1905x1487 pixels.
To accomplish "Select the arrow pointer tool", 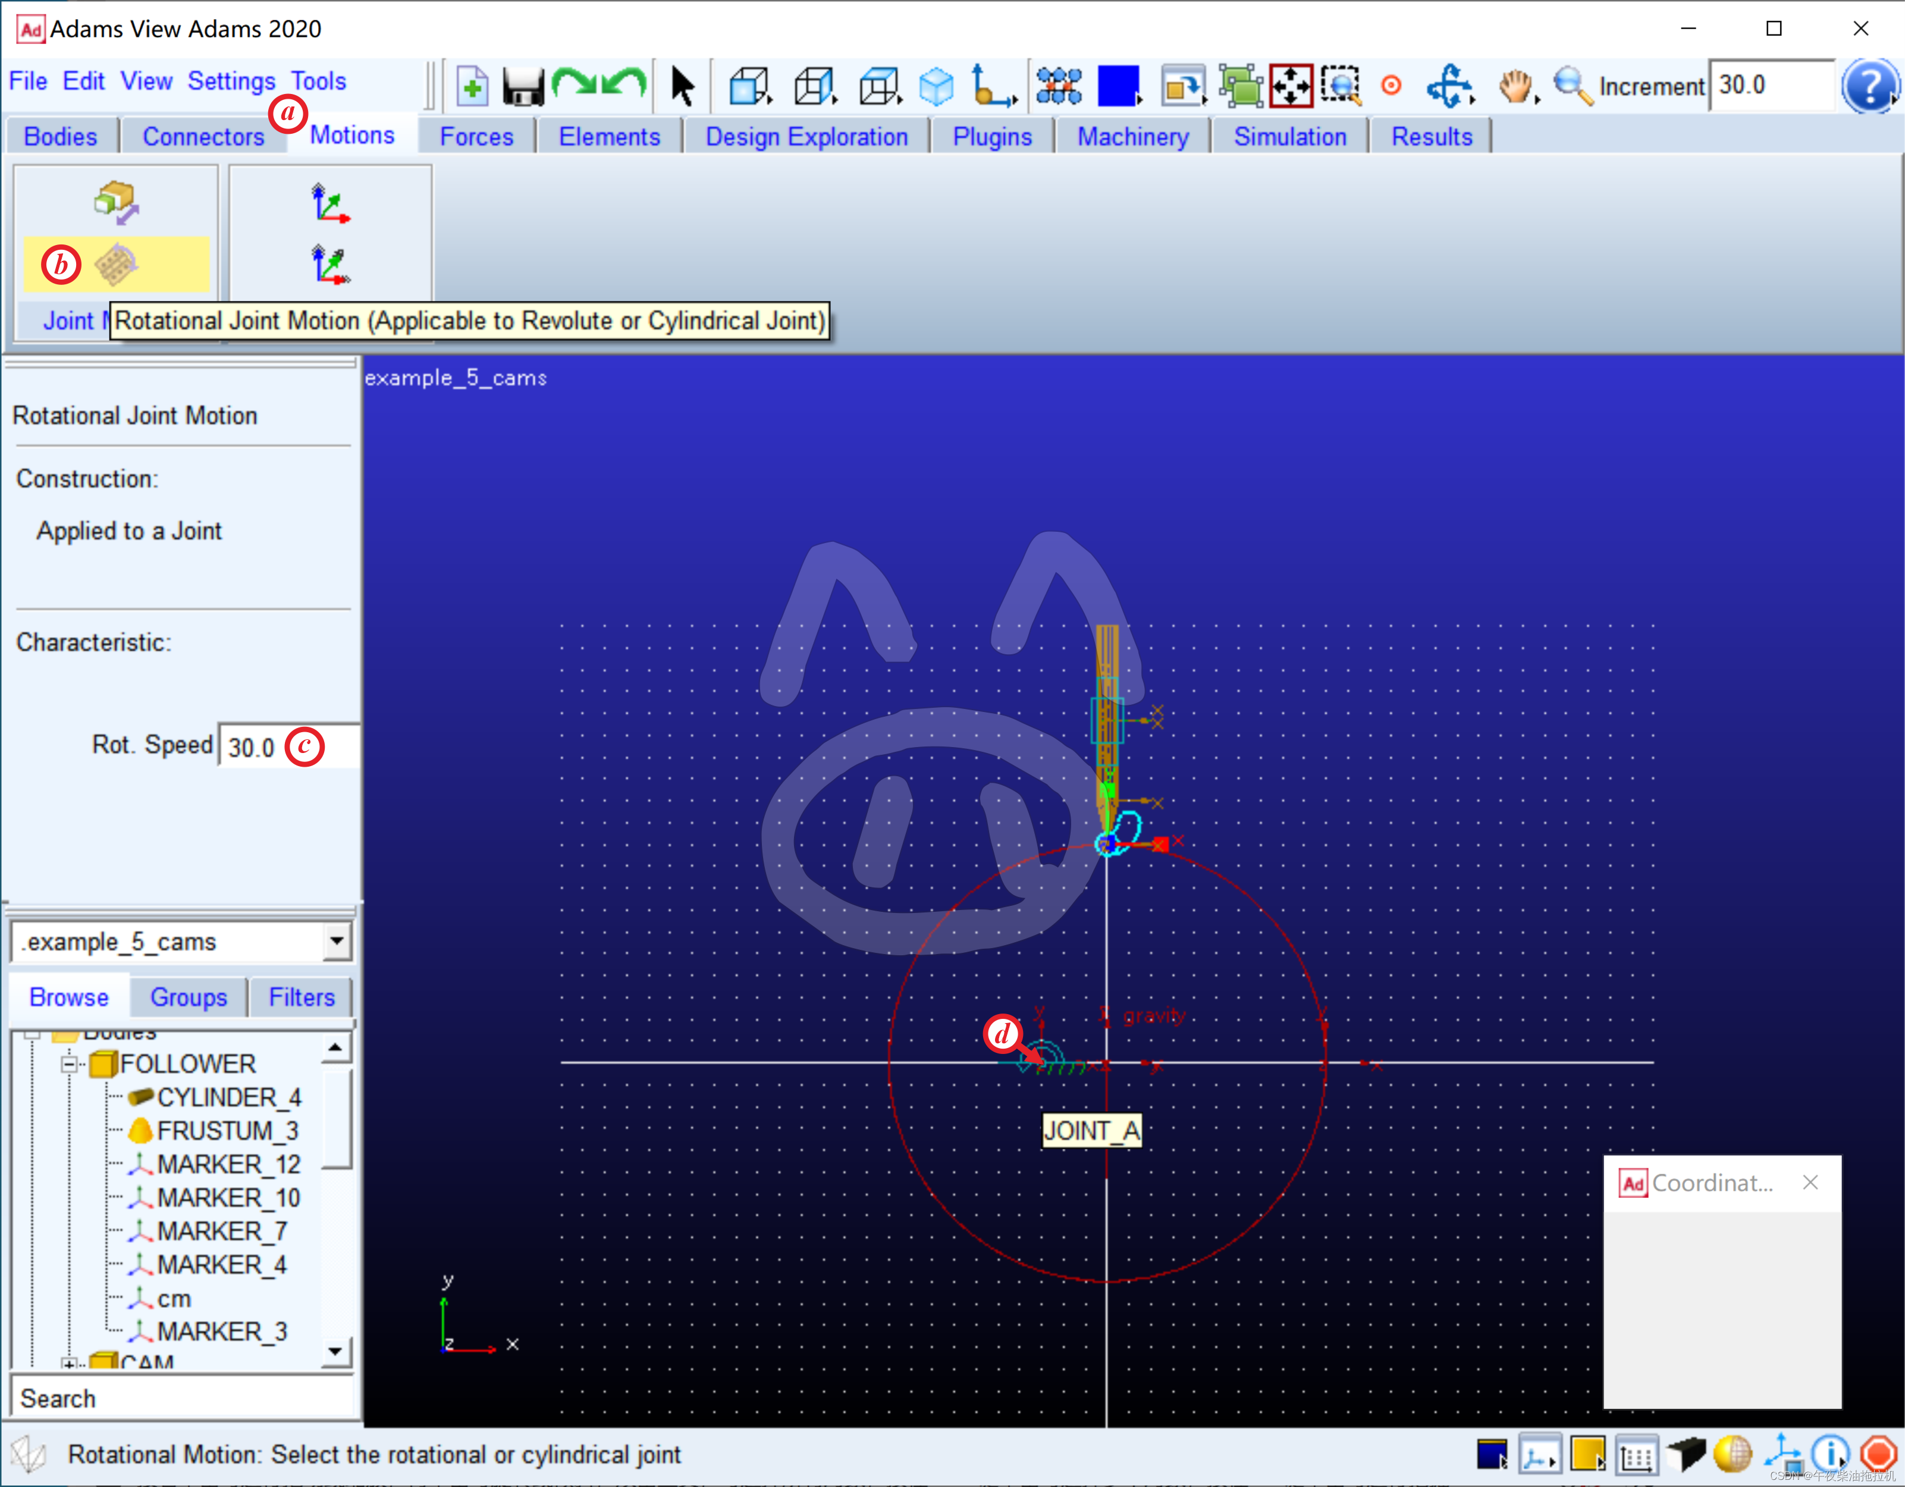I will (x=682, y=86).
